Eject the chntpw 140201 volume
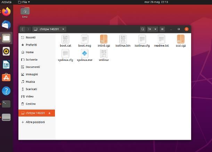The height and width of the screenshot is (152, 212). [49, 113]
